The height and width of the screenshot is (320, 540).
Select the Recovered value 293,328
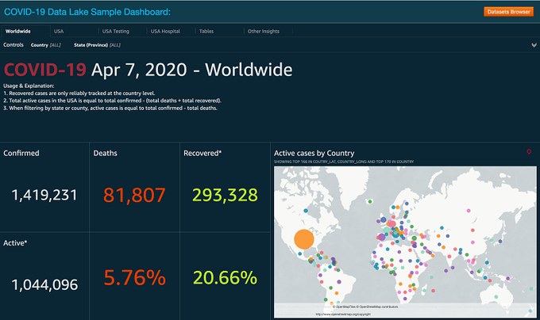225,195
